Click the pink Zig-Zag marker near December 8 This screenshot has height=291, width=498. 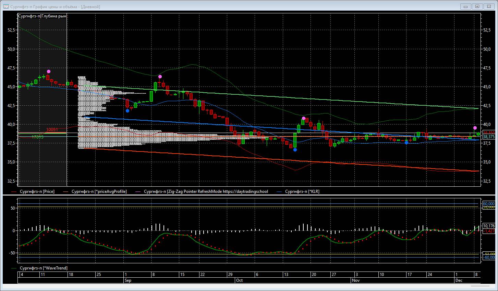(x=475, y=128)
